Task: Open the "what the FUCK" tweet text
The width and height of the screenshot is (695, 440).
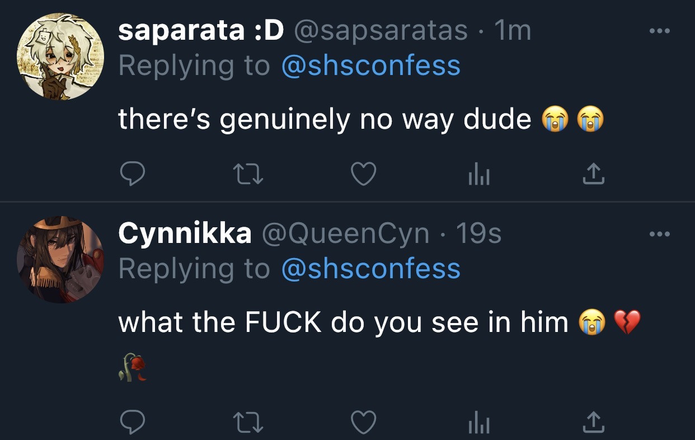Action: pyautogui.click(x=342, y=322)
